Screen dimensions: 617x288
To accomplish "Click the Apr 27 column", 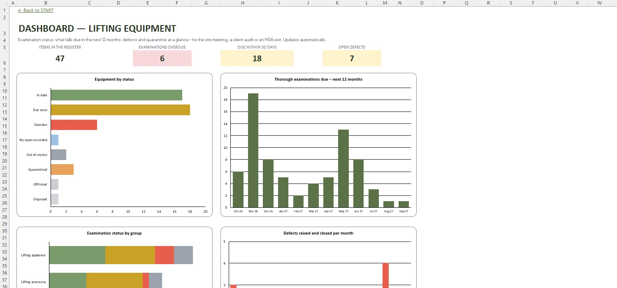I will [x=328, y=193].
